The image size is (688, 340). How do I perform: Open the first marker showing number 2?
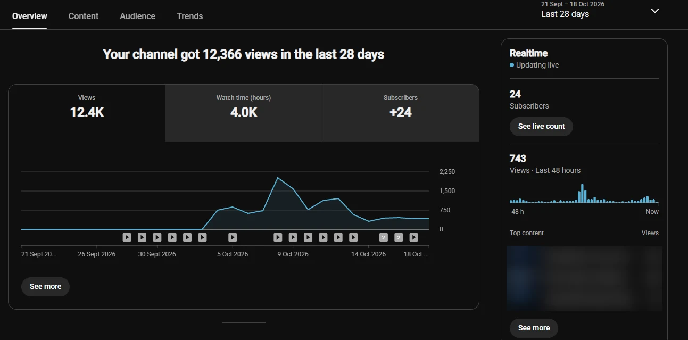point(383,237)
